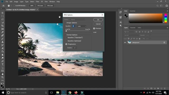This screenshot has width=169, height=95.
Task: Open the quality preset dropdown showing Low
Action: 82,26
